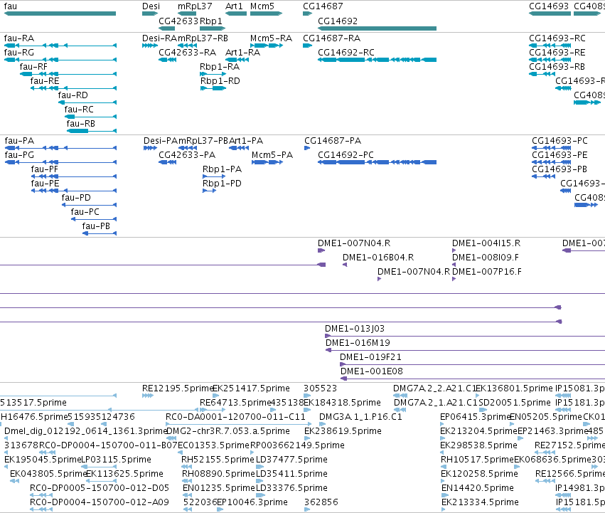Open the Art1-RA transcript
The width and height of the screenshot is (605, 513).
(237, 60)
